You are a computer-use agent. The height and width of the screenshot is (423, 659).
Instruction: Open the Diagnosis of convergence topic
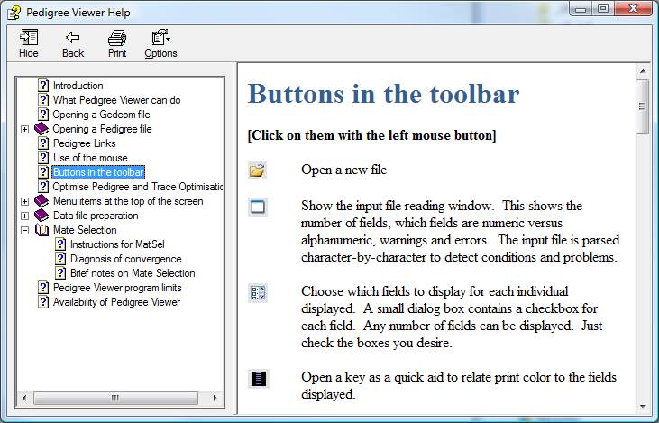tap(125, 259)
